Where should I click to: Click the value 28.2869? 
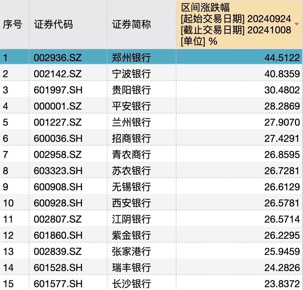click(282, 106)
